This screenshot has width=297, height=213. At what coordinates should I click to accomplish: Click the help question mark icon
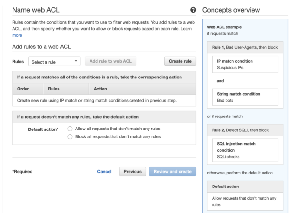(193, 10)
